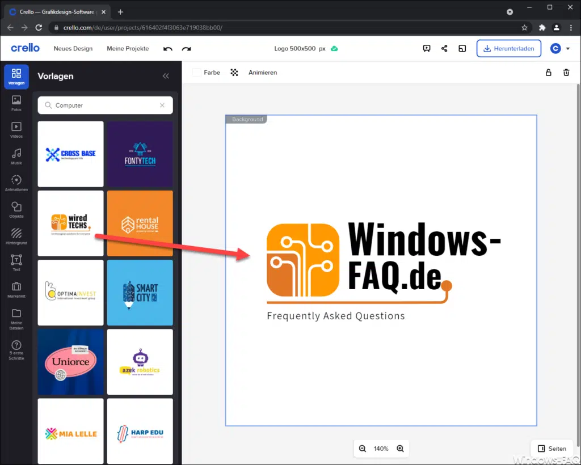Viewport: 581px width, 465px height.
Task: Zoom out with the minus magnifier
Action: pos(363,449)
